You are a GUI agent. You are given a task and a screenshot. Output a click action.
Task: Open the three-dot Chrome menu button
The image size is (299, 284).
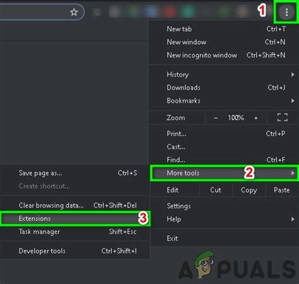(x=286, y=12)
